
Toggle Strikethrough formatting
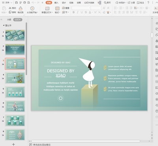[86, 12]
